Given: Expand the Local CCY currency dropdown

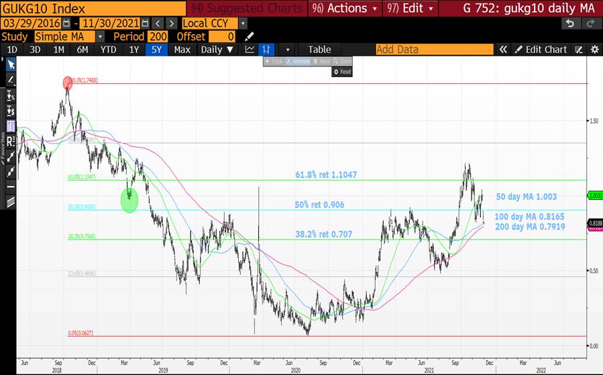Looking at the screenshot, I should [x=242, y=23].
